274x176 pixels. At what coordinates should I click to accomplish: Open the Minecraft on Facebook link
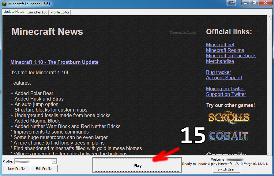[x=231, y=56]
